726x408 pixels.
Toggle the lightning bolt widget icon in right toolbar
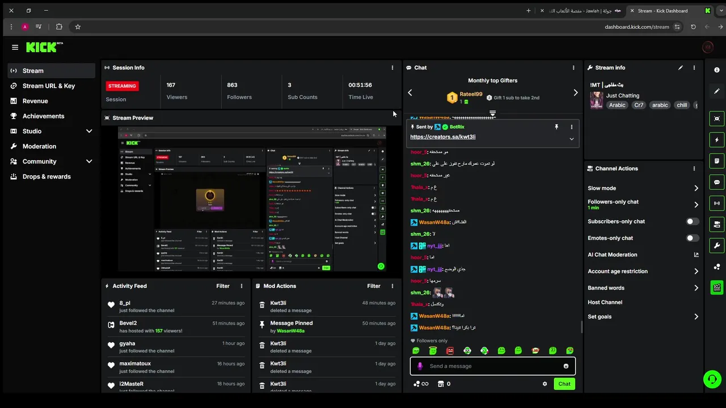pyautogui.click(x=717, y=140)
